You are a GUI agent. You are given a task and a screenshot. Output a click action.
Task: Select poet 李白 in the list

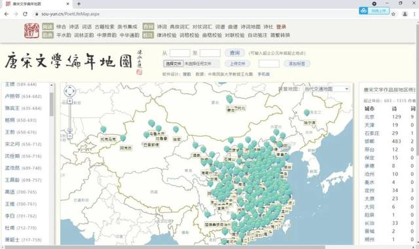coord(21,216)
